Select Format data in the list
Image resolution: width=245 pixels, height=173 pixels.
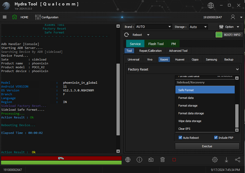coord(205,98)
